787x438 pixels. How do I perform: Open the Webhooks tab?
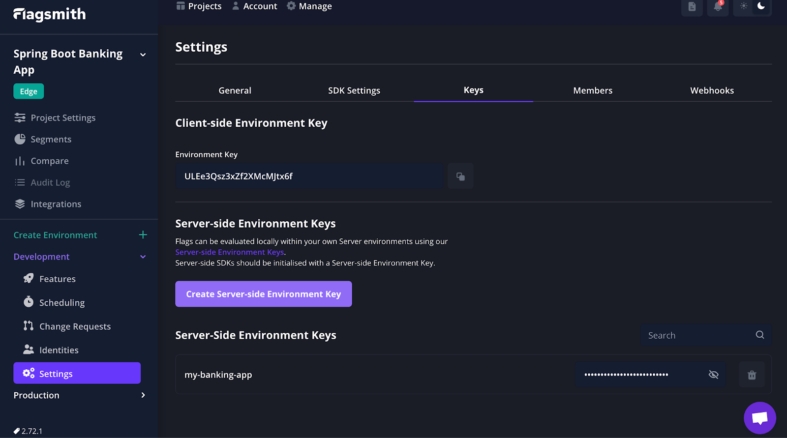[x=711, y=90]
